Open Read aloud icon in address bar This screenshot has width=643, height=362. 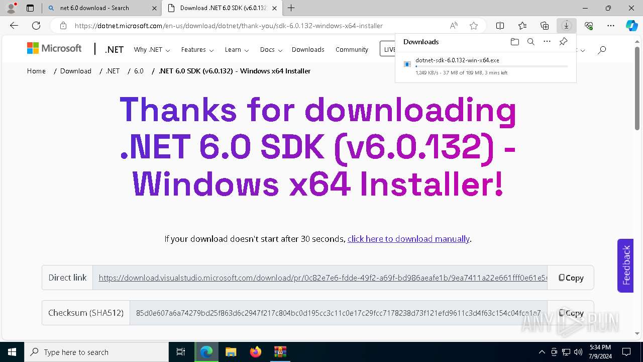click(x=454, y=26)
